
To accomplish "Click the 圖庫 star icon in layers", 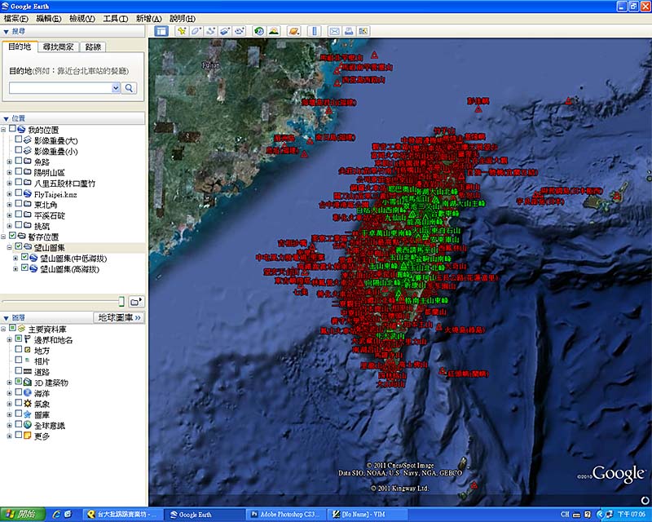I will 28,414.
